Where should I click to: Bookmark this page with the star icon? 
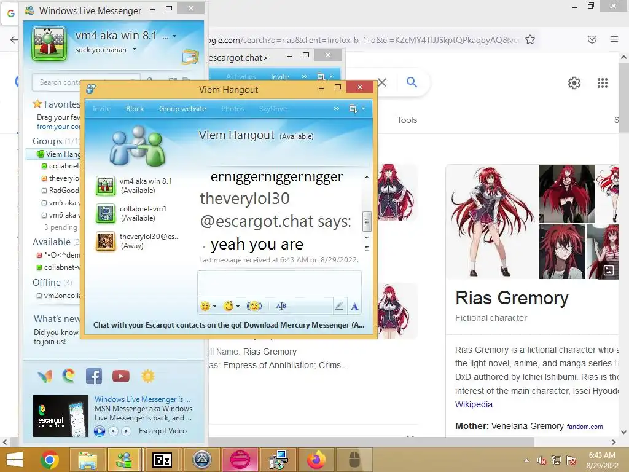pyautogui.click(x=530, y=40)
